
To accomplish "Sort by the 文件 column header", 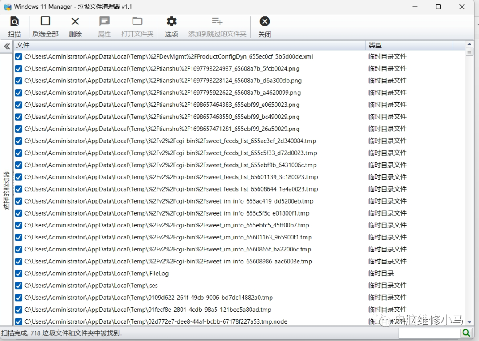I will click(x=189, y=45).
